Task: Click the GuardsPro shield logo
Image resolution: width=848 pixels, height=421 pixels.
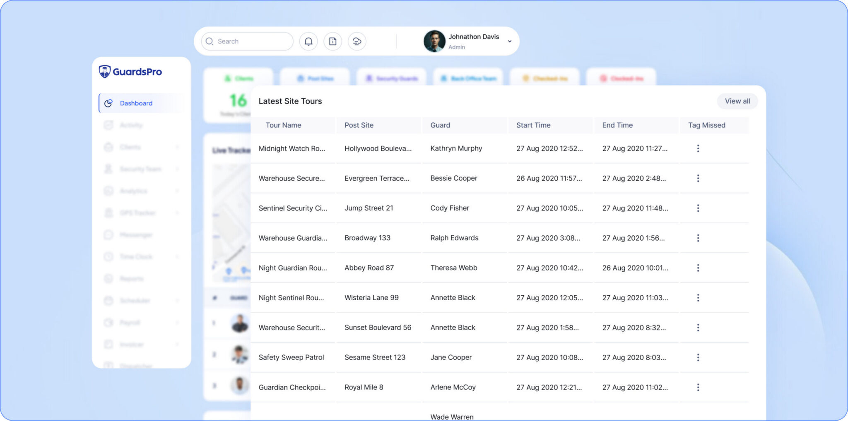Action: (x=105, y=72)
